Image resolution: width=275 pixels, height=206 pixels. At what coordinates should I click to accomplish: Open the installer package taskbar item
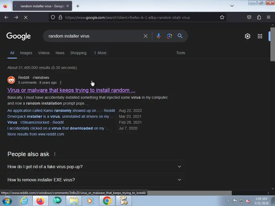(124, 201)
